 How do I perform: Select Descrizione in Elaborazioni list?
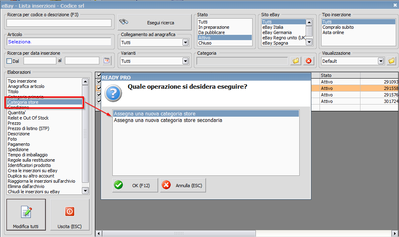click(x=19, y=134)
